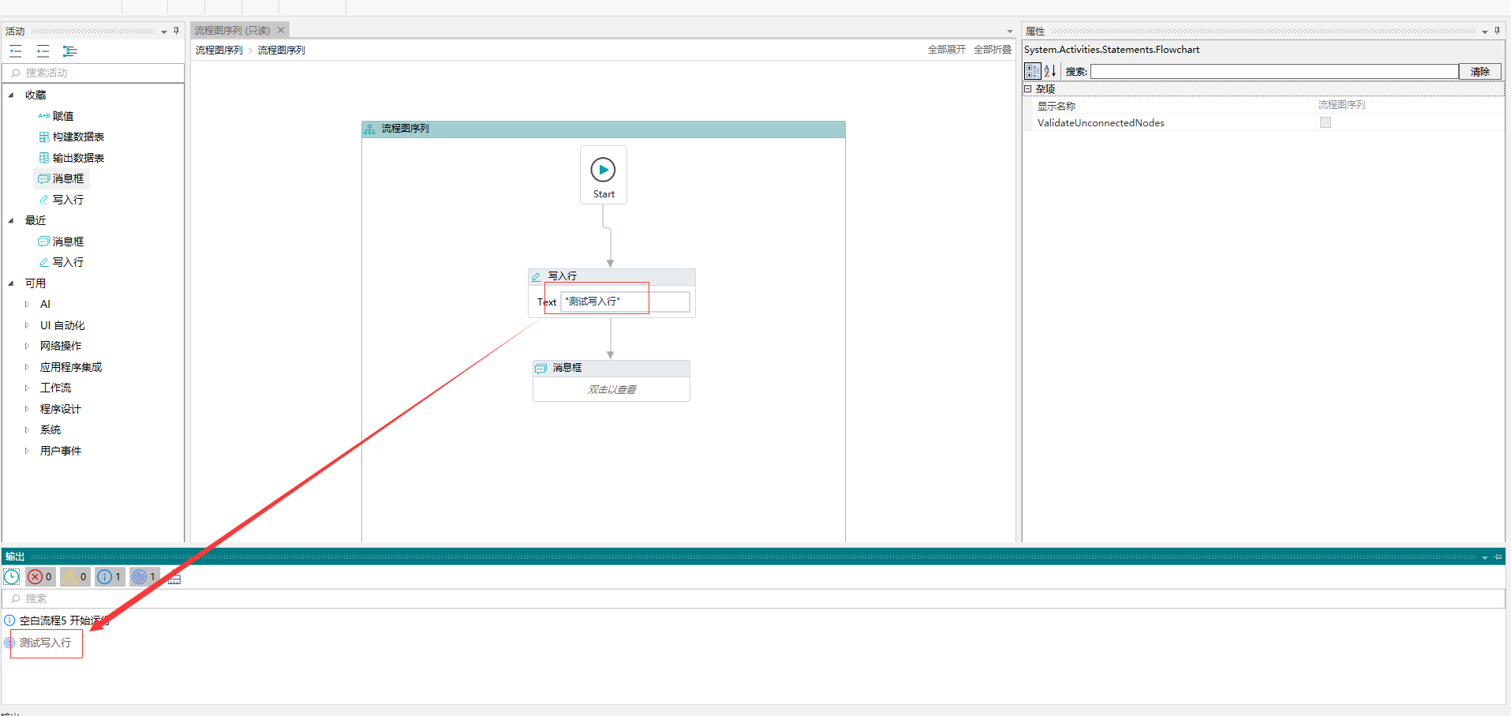The image size is (1511, 716).
Task: Expand the 用户事件 category
Action: (27, 451)
